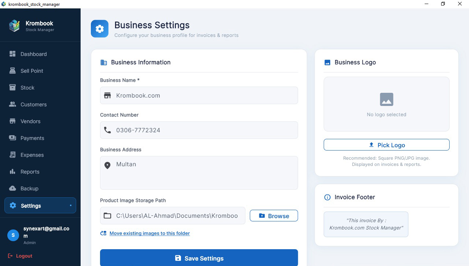Click the Backup cloud icon
469x266 pixels.
pyautogui.click(x=12, y=189)
